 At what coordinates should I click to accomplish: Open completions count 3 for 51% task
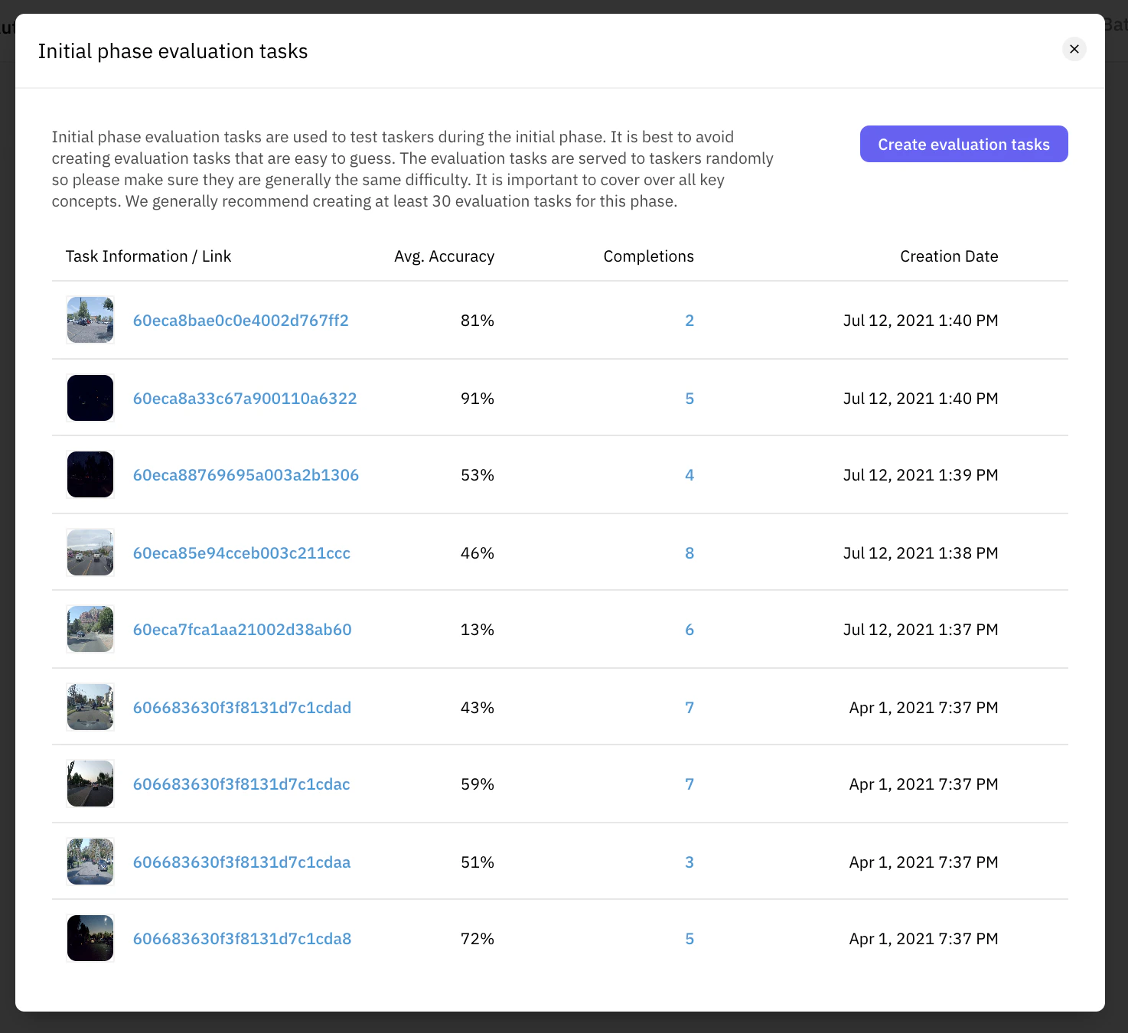click(690, 862)
